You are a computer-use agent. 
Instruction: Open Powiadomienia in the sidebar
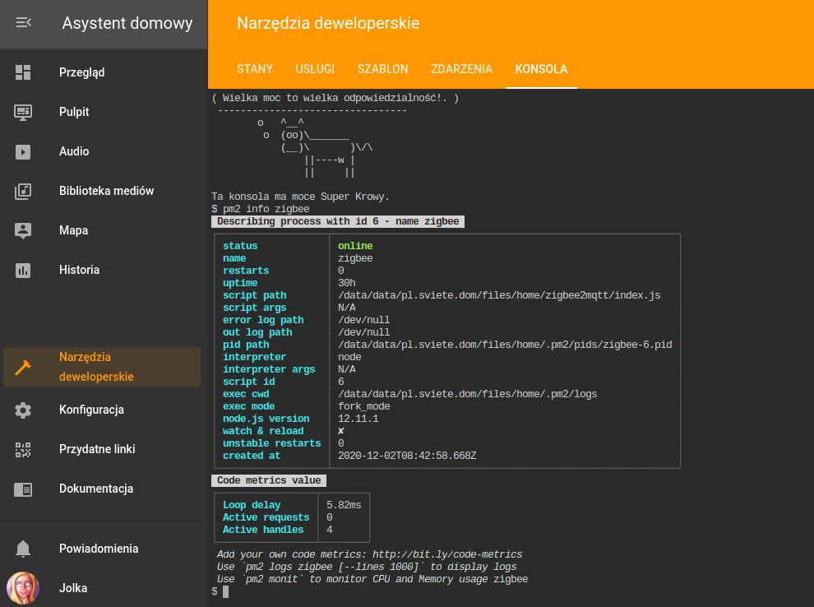click(102, 549)
